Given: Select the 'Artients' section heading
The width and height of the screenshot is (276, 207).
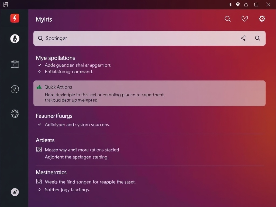Looking at the screenshot, I should pyautogui.click(x=45, y=140).
